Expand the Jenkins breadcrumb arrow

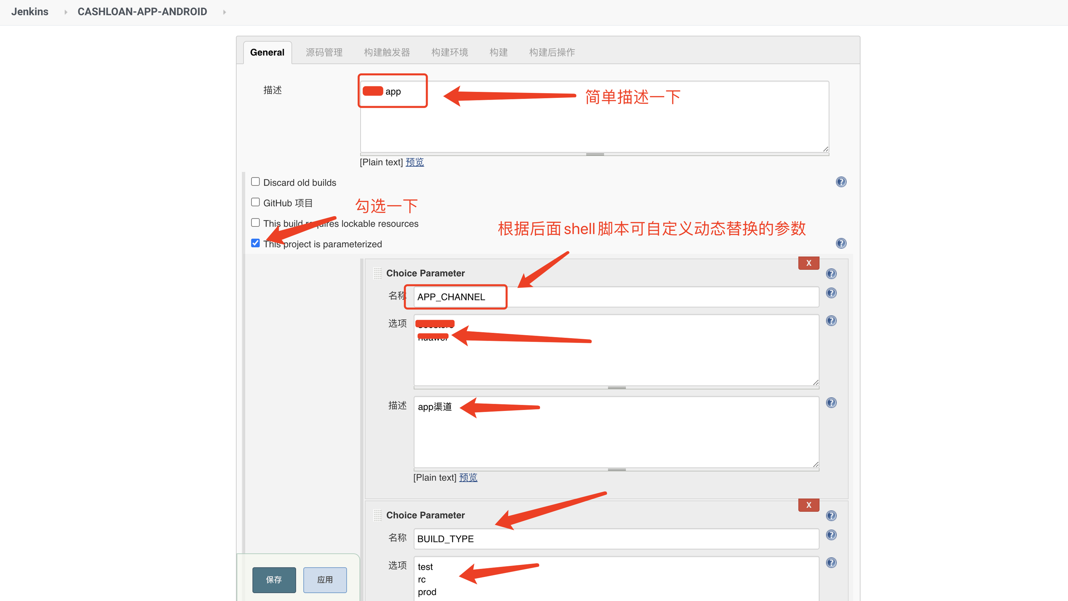coord(65,12)
